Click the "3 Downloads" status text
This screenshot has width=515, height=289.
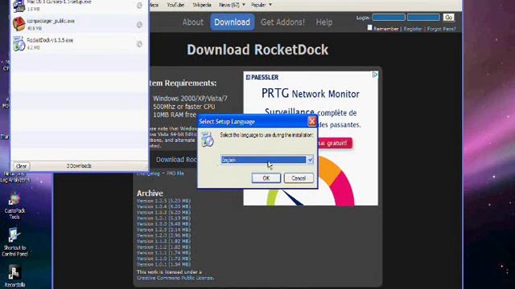pos(79,166)
